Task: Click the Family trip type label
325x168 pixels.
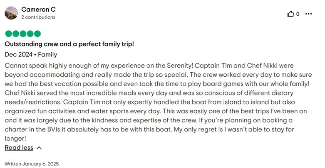Action: pyautogui.click(x=48, y=54)
